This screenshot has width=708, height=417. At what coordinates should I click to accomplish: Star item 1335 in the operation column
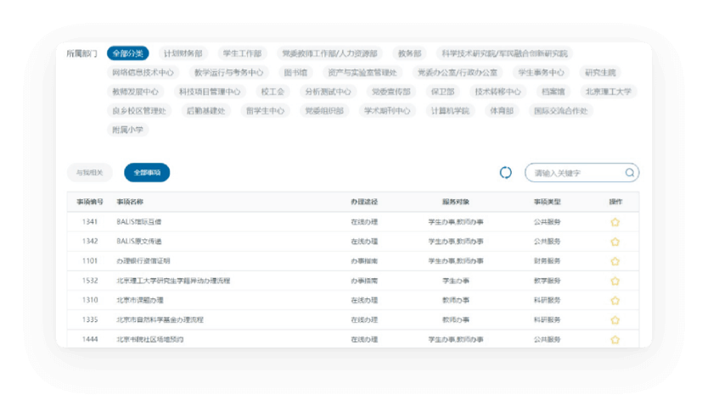pyautogui.click(x=615, y=320)
